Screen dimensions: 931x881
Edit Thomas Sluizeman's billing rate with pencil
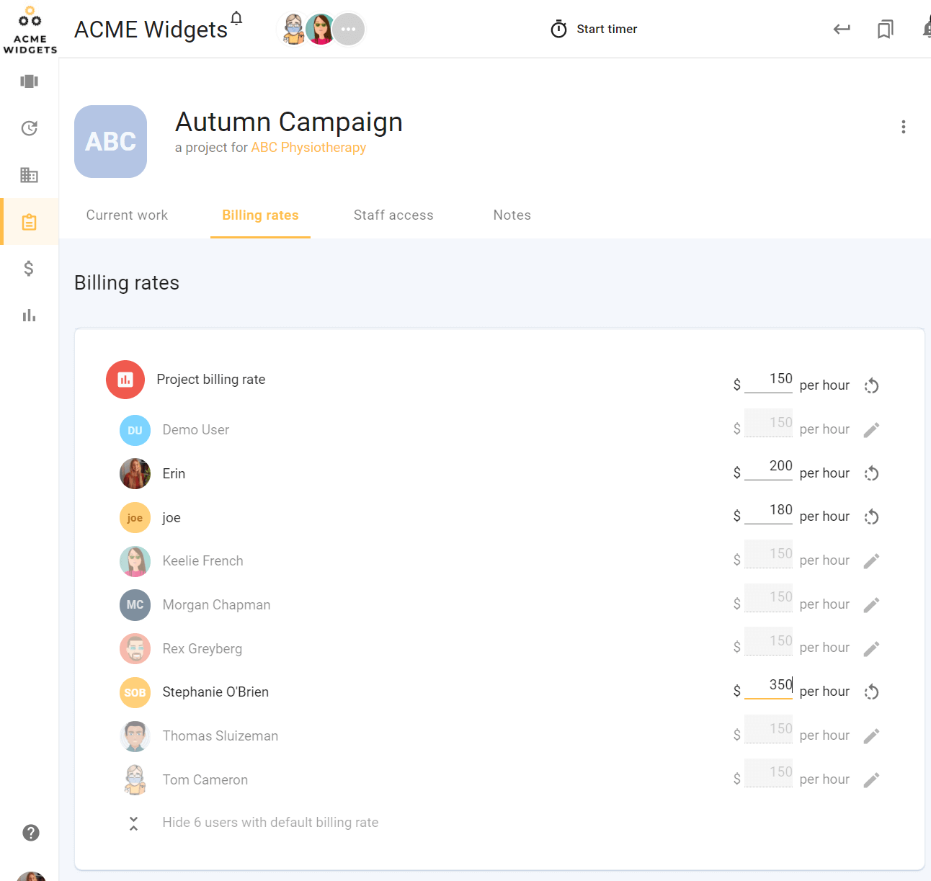871,736
